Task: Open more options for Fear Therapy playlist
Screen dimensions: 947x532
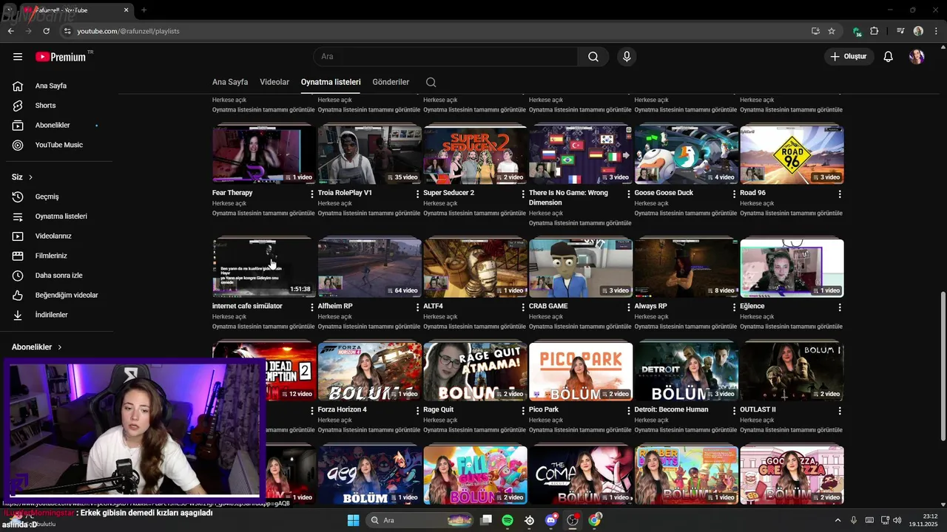Action: click(311, 194)
